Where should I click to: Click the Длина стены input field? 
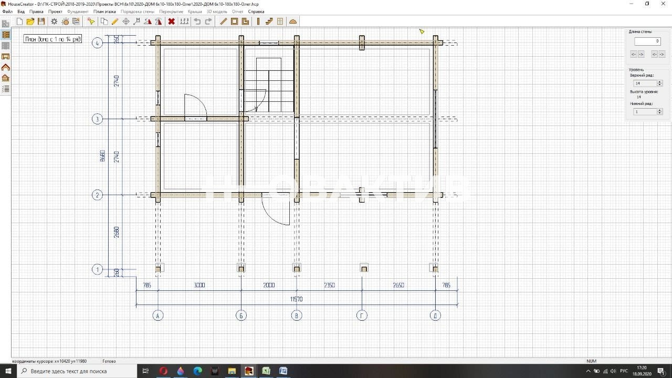[x=647, y=41]
